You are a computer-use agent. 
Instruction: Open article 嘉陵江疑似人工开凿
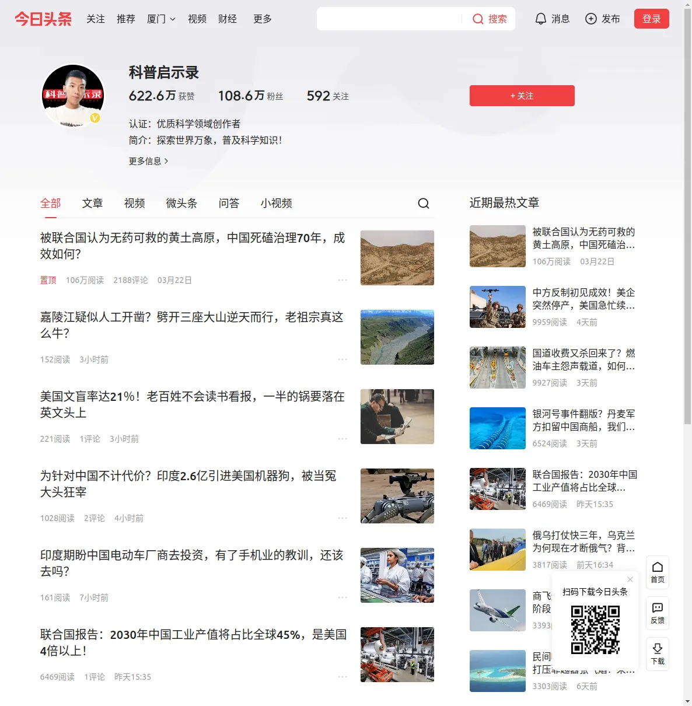pyautogui.click(x=192, y=325)
